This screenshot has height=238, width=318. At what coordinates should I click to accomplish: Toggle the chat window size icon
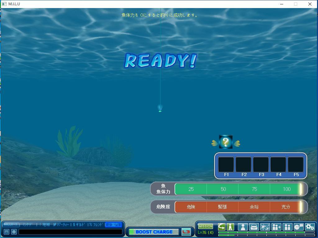pos(6,232)
